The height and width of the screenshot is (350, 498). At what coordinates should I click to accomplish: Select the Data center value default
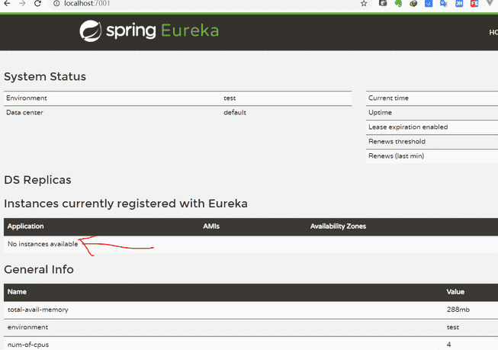point(235,112)
